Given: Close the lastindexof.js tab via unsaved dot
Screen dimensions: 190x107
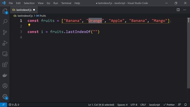Looking at the screenshot, I should pyautogui.click(x=34, y=10).
